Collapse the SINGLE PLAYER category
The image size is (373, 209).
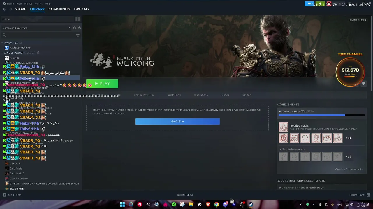click(x=3, y=53)
